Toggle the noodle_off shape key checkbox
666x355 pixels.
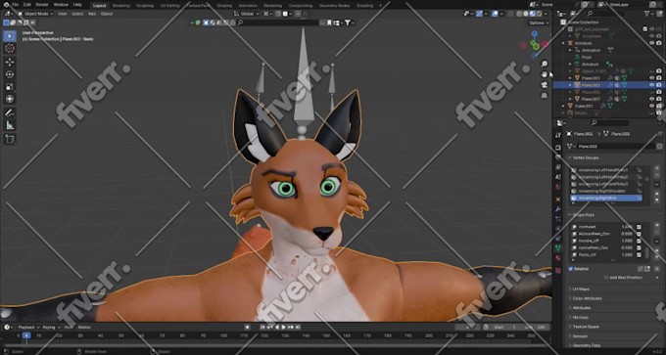(639, 241)
